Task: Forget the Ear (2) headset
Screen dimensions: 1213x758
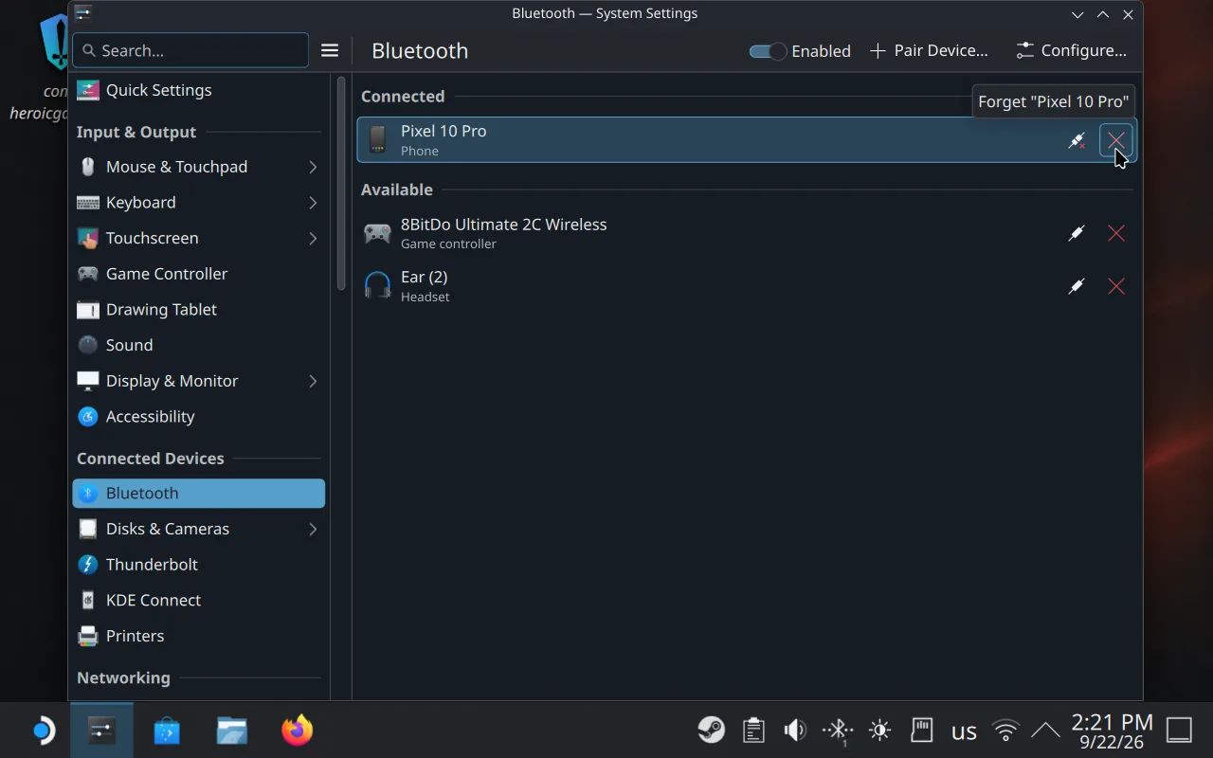Action: (x=1116, y=286)
